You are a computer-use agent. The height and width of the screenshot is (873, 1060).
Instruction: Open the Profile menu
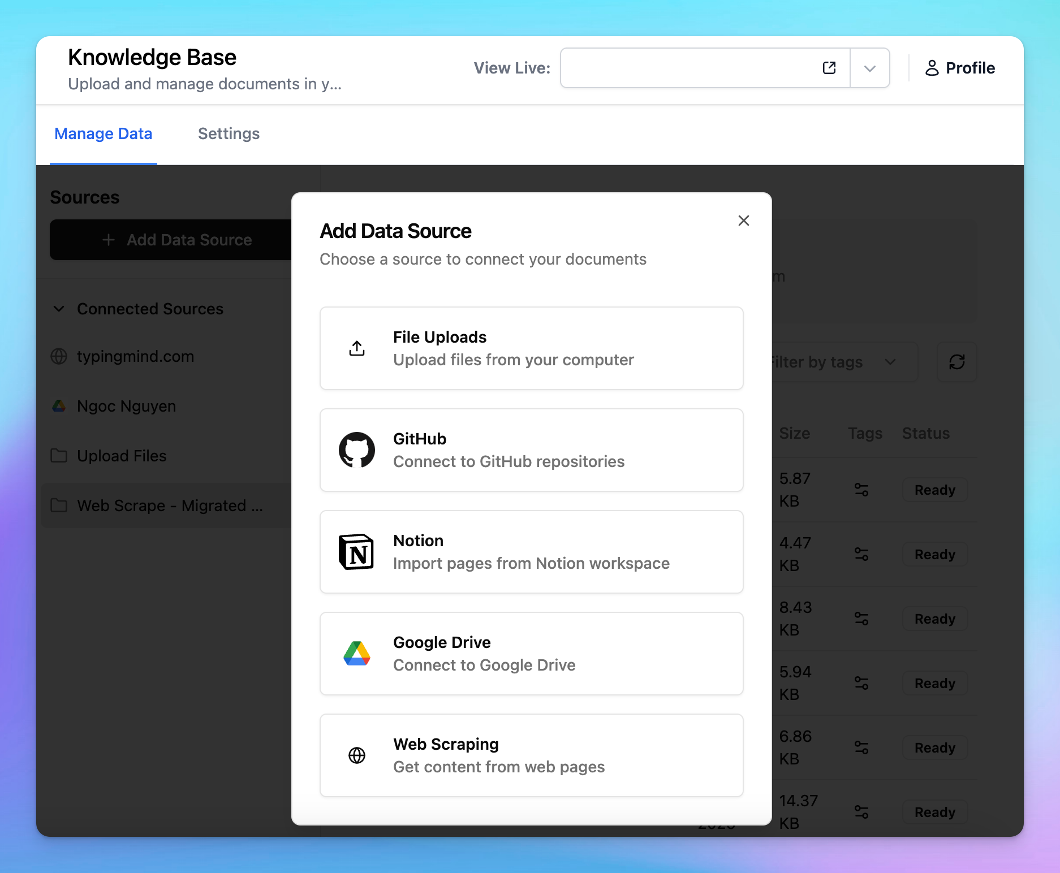(x=960, y=68)
